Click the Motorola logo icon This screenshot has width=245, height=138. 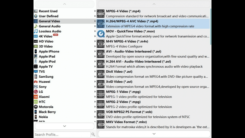[x=36, y=107]
